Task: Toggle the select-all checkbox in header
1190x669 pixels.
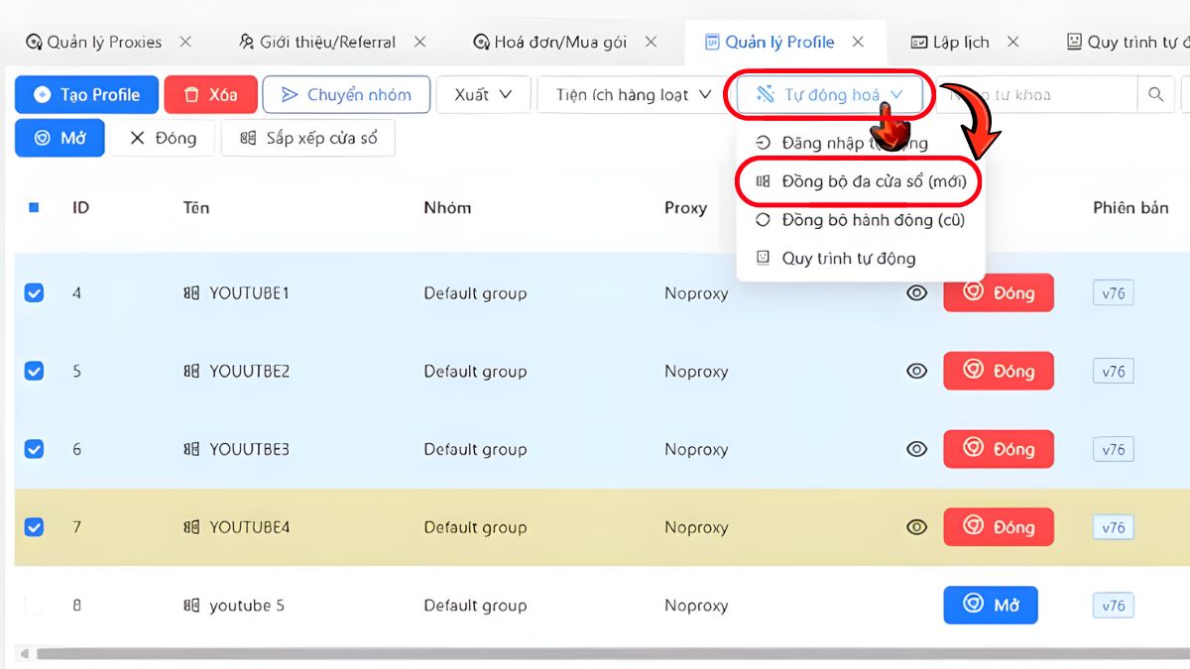Action: pos(34,208)
